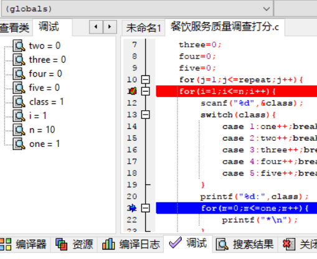
Task: Click the 'for(j=1;j<=repeat;j++){' line
Action: (241, 80)
